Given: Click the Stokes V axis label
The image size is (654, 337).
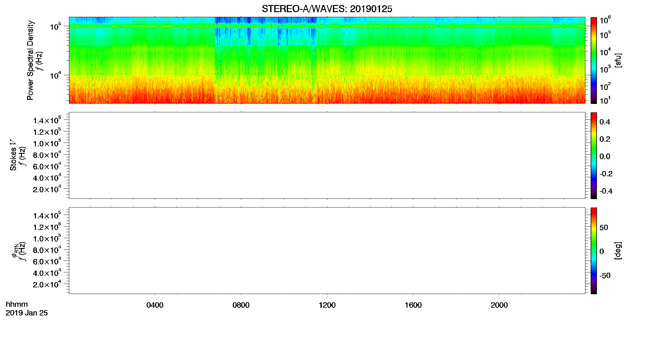Looking at the screenshot, I should click(x=13, y=155).
